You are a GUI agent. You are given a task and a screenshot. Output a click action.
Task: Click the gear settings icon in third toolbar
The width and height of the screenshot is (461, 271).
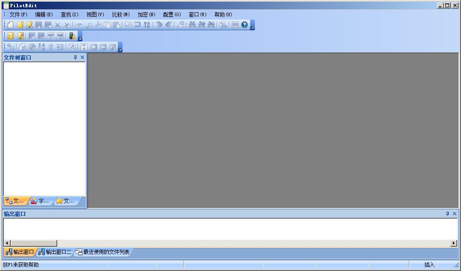(x=32, y=47)
